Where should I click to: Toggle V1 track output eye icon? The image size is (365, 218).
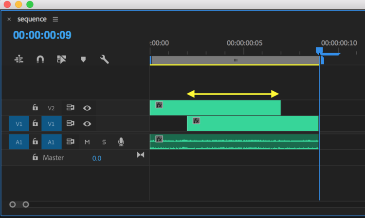87,124
